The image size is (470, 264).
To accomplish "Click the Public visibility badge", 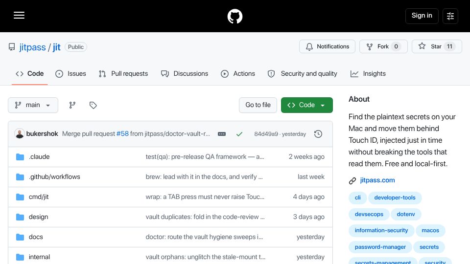I will point(76,47).
